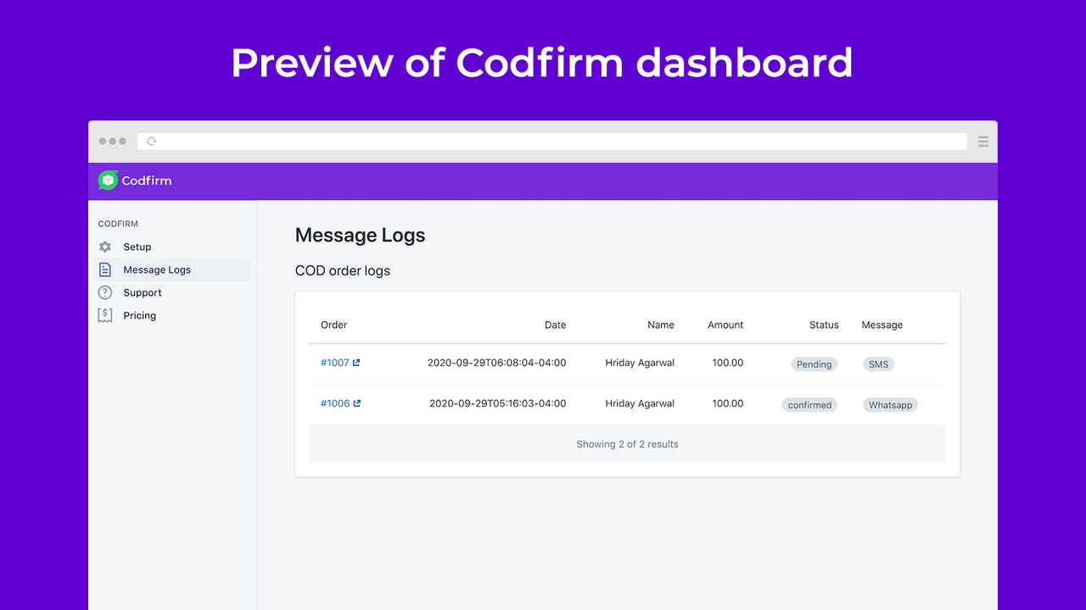Click the refresh icon in the address bar
Viewport: 1086px width, 610px height.
150,141
